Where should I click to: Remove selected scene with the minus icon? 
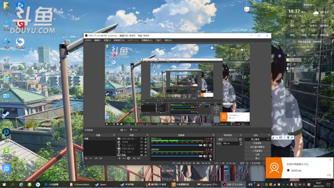(91, 158)
